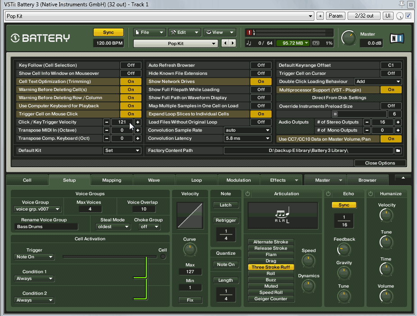417x316 pixels.
Task: Turn off Cell Text Optimization
Action: coord(131,82)
